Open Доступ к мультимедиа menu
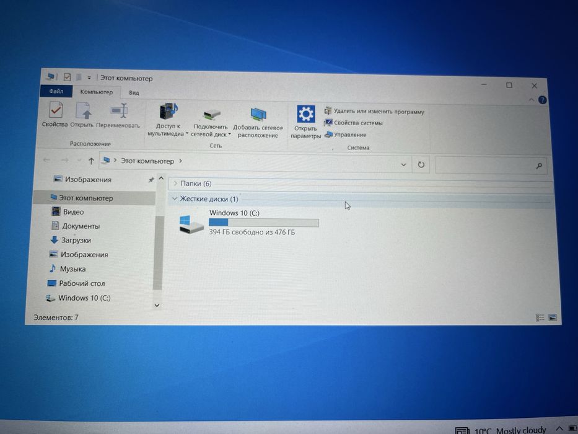Screen dimensions: 578x434 pos(167,120)
